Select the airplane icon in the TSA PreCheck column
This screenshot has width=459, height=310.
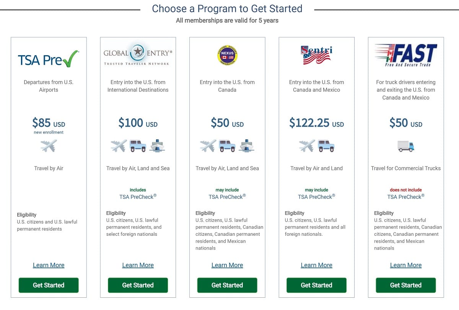tap(49, 145)
